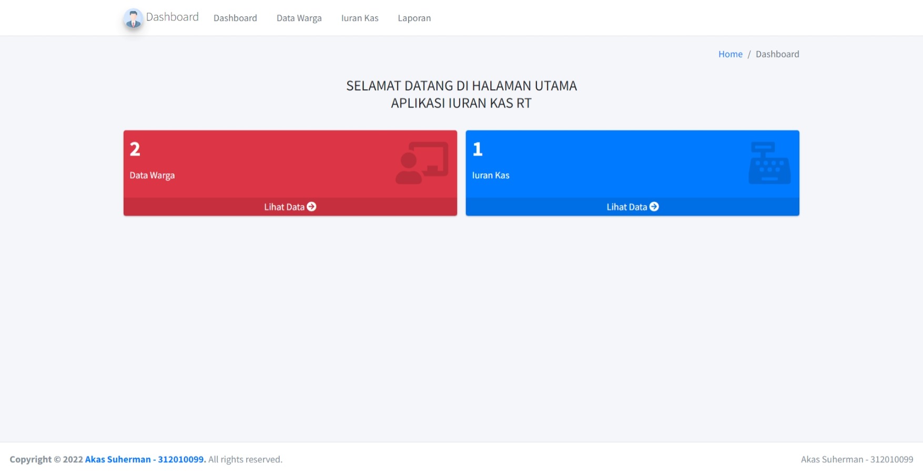
Task: Open the Iuran Kas navigation item
Action: 360,17
